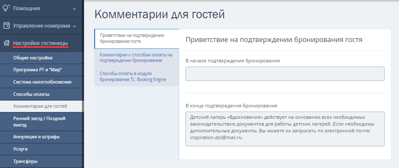Click the house icon beside Настройки гостиницы
The image size is (399, 168).
tap(6, 43)
